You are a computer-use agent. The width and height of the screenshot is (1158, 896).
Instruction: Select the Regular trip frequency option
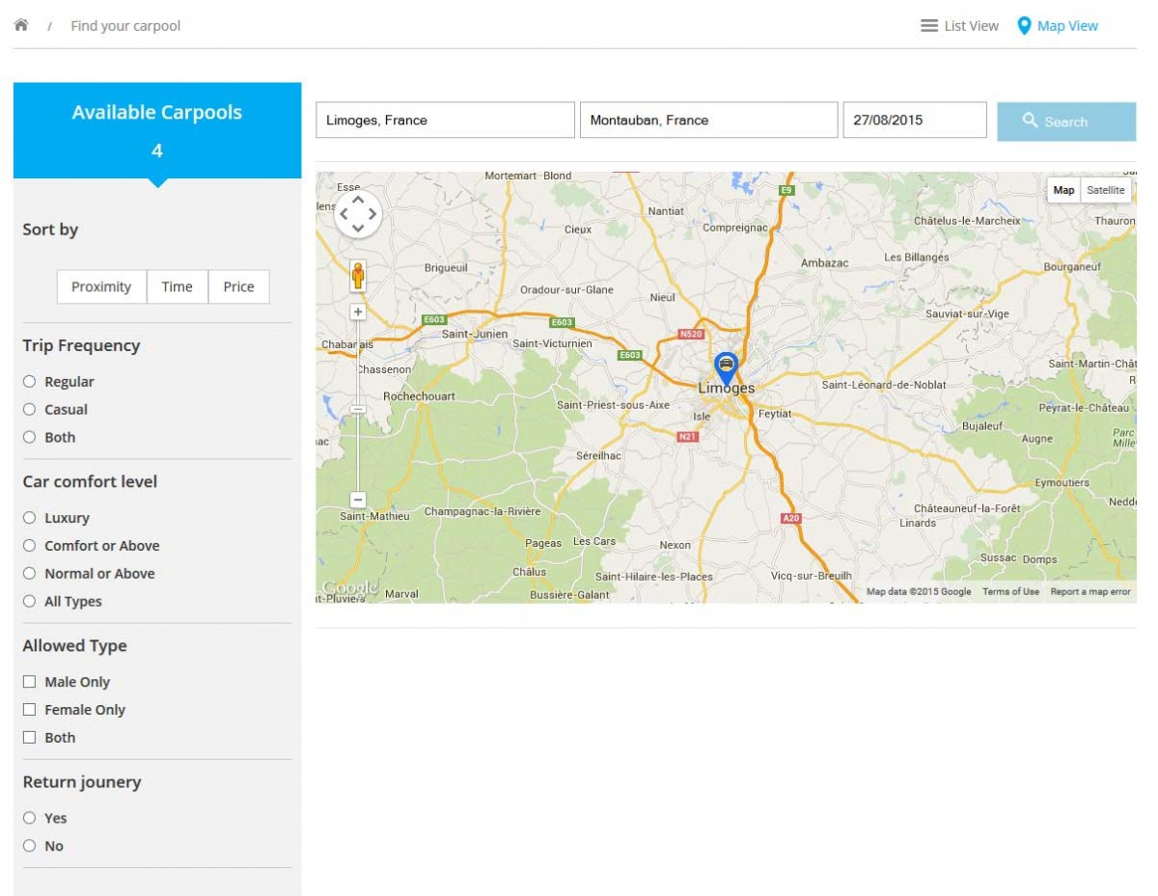[x=29, y=382]
